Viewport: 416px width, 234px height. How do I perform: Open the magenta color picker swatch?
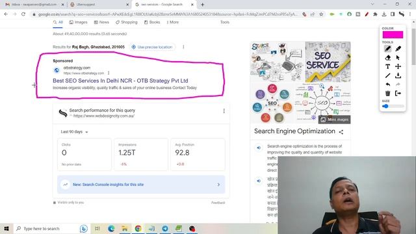click(x=393, y=34)
